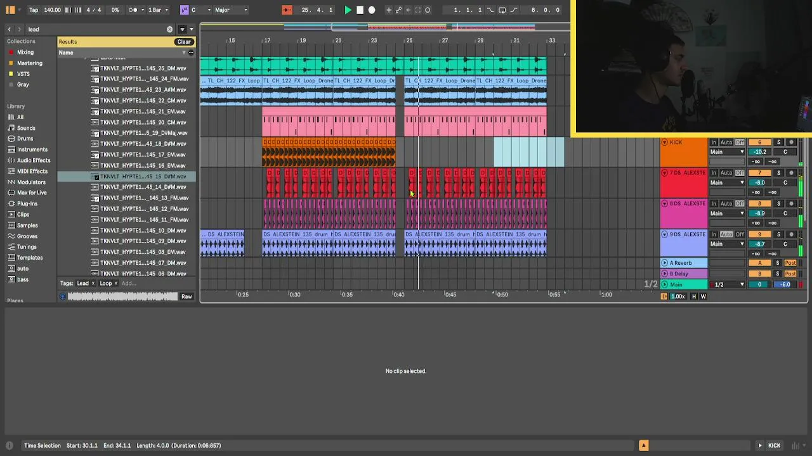Toggle the Punch-In switch
The width and height of the screenshot is (812, 456).
tap(490, 10)
